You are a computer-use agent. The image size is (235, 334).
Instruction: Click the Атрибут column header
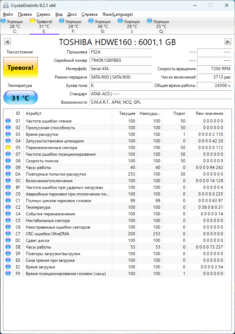tap(68, 113)
